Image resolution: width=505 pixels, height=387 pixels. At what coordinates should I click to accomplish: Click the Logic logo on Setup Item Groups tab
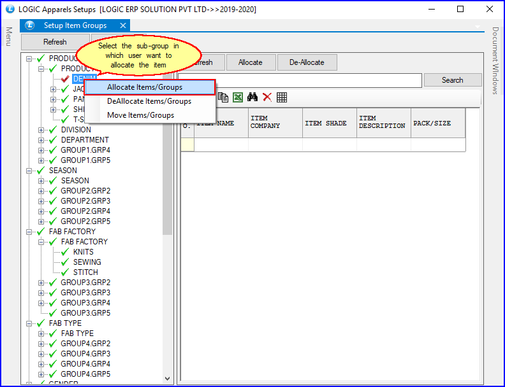[x=29, y=25]
